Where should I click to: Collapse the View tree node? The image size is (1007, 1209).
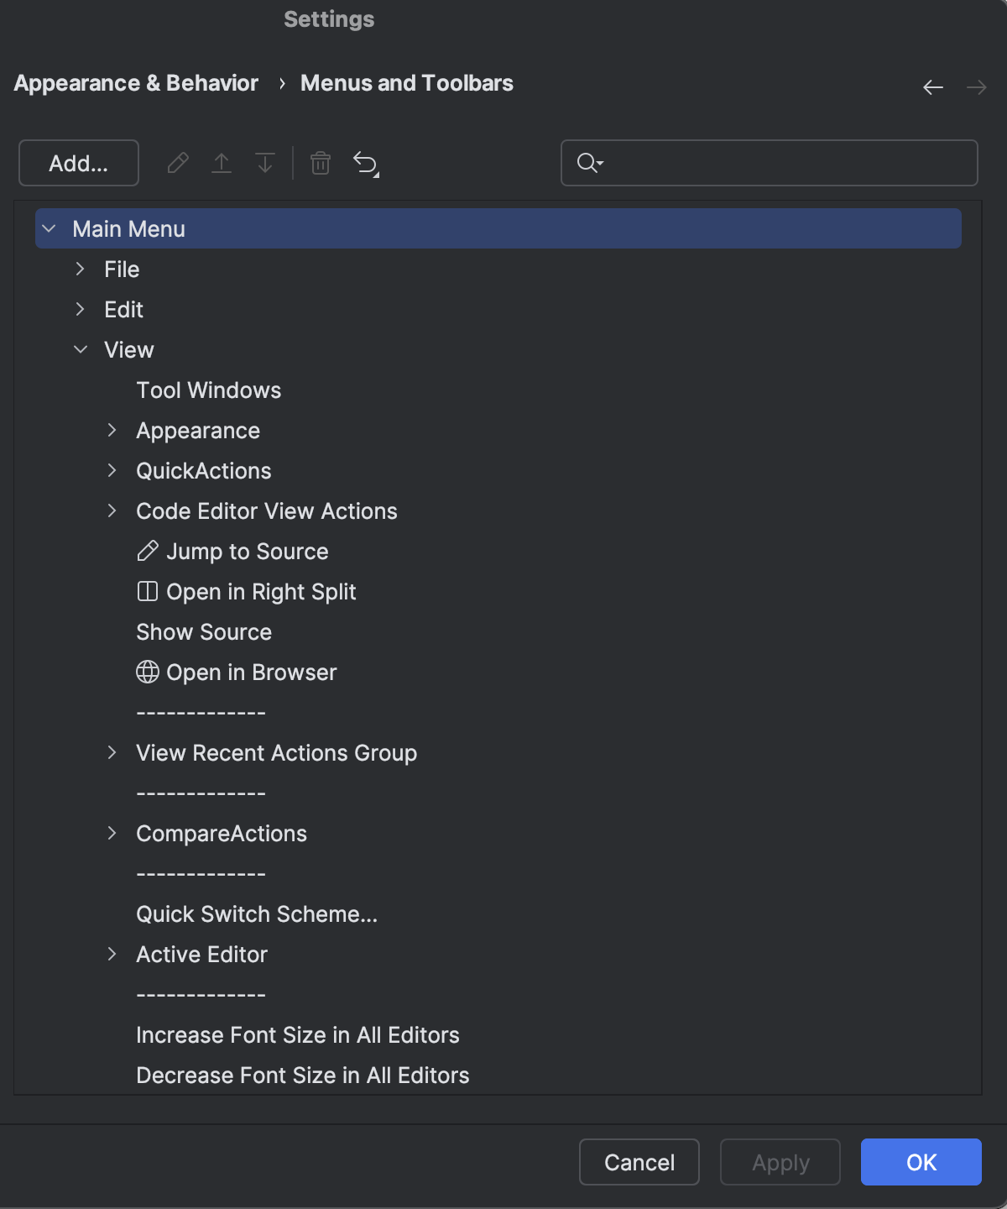[x=81, y=349]
